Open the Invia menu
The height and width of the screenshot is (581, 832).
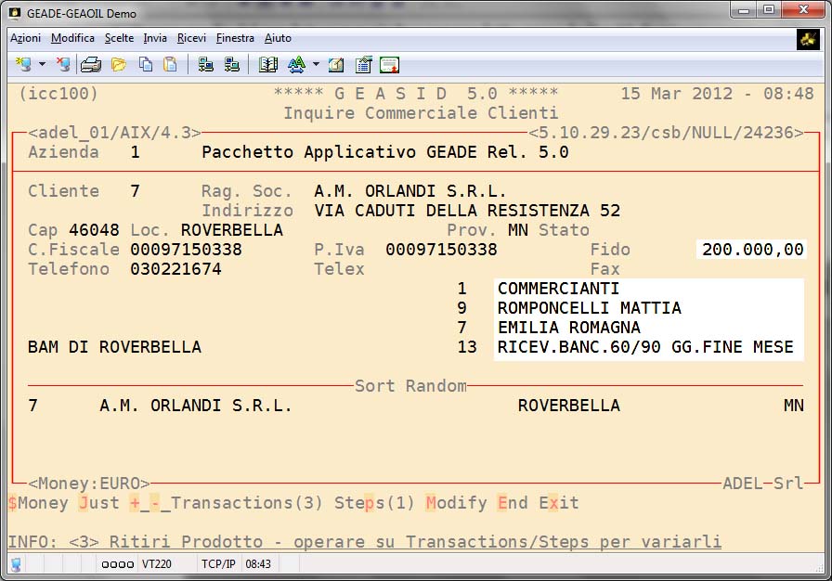click(155, 38)
